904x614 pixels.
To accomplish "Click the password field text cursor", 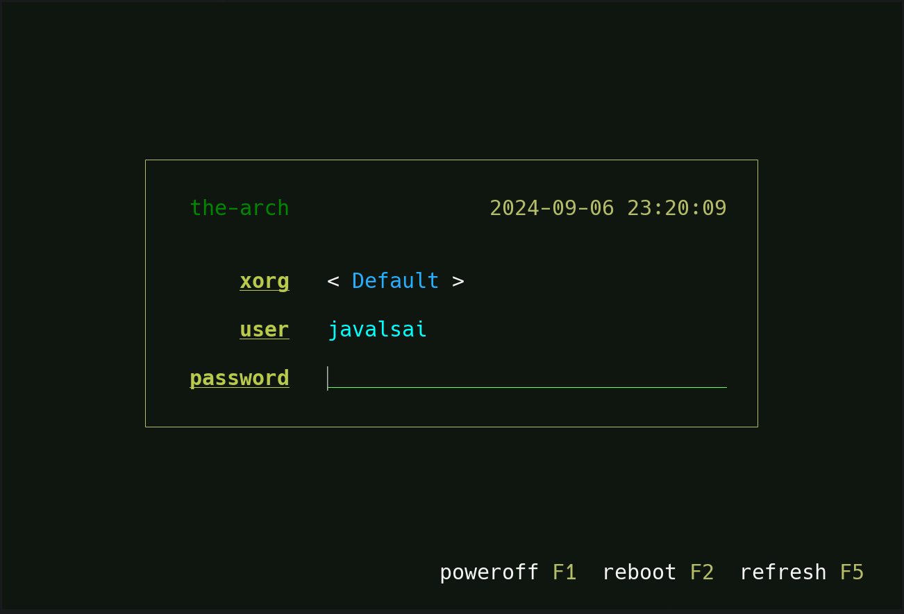I will pos(328,379).
